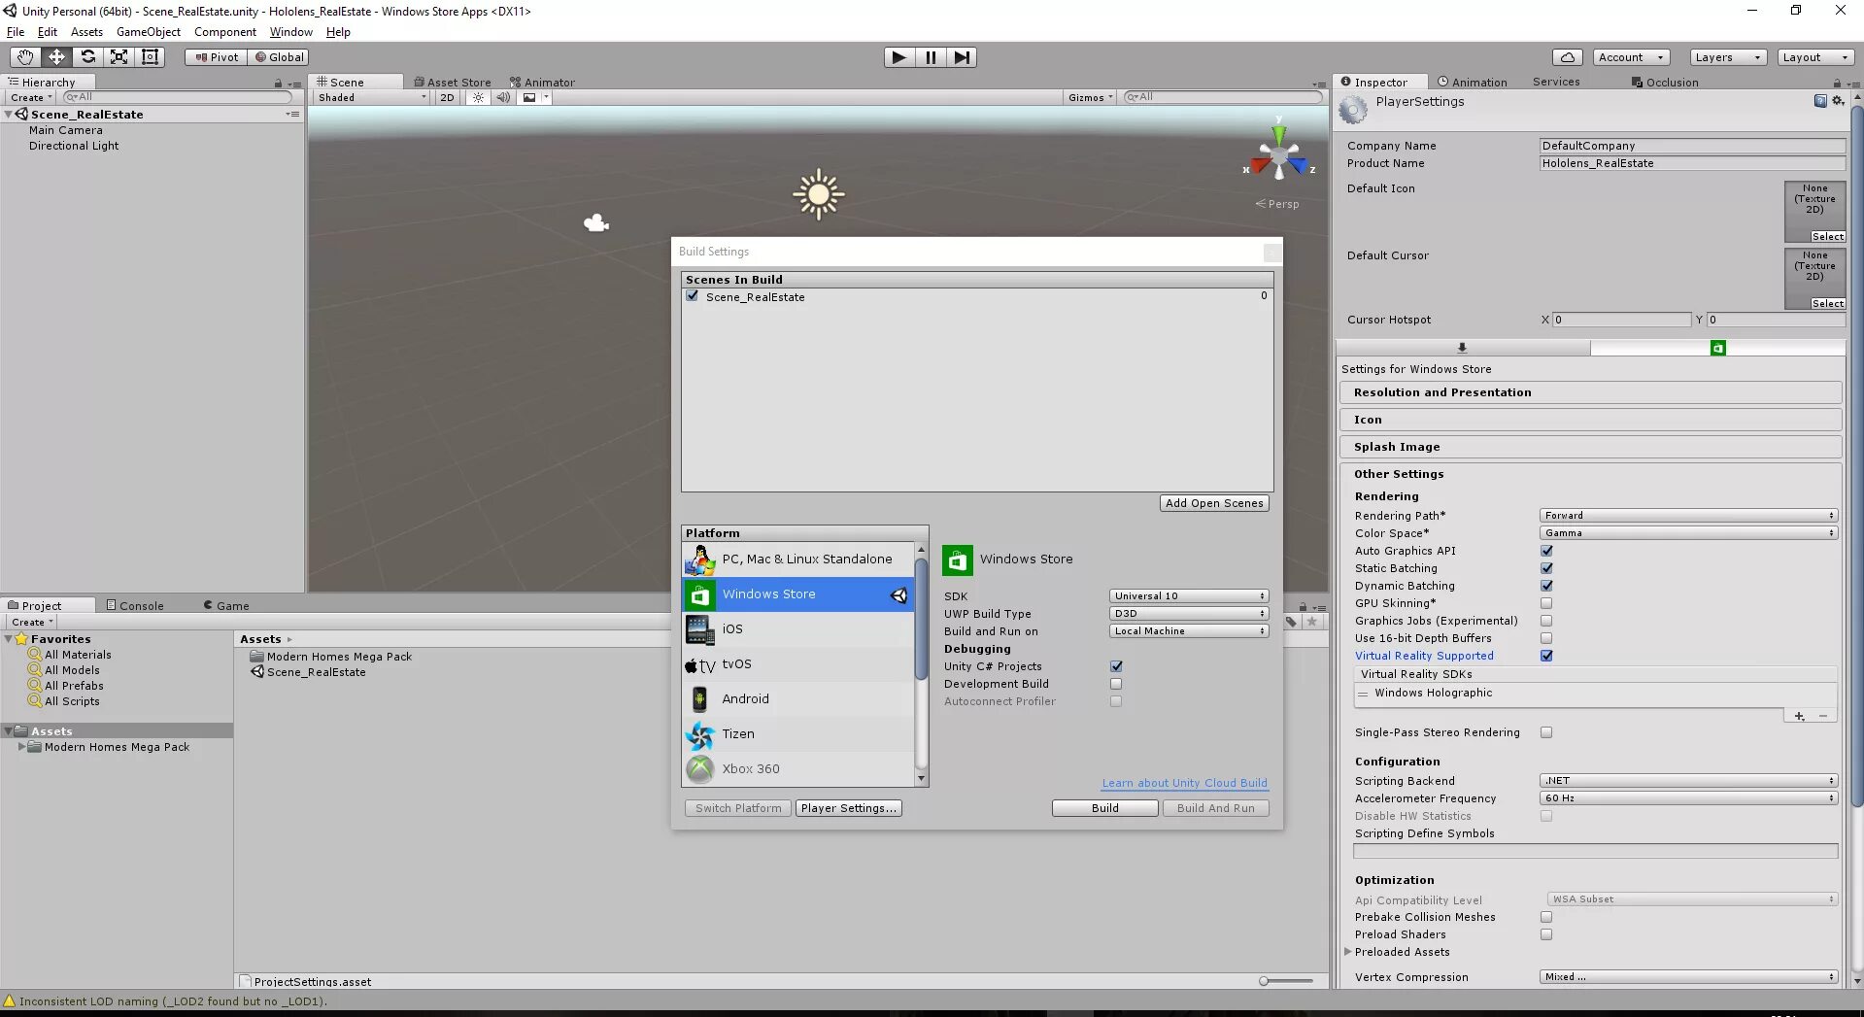This screenshot has width=1864, height=1017.
Task: Switch to the Asset Store tab
Action: [453, 83]
